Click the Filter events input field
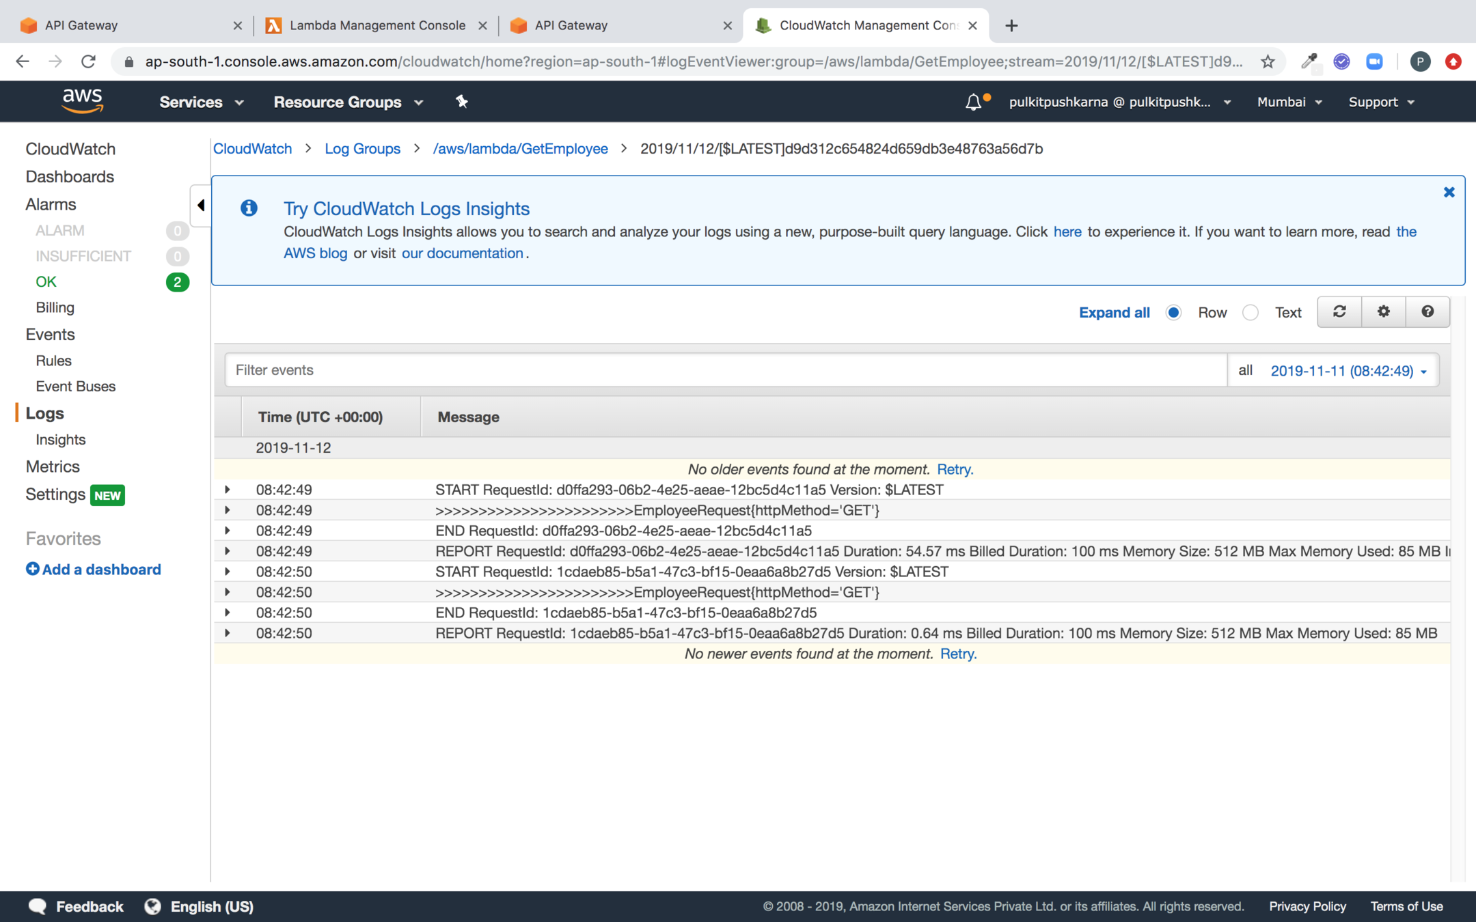 click(x=724, y=370)
